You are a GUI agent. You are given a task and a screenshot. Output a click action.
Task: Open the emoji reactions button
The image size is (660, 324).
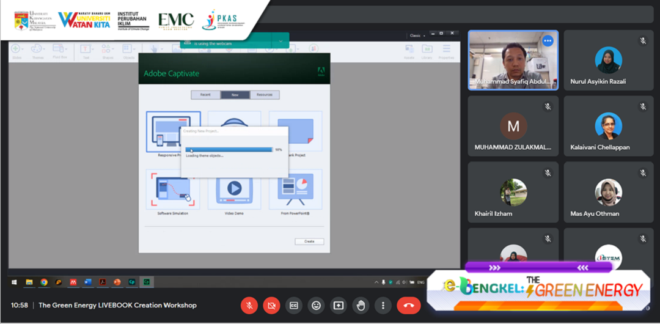pyautogui.click(x=316, y=305)
